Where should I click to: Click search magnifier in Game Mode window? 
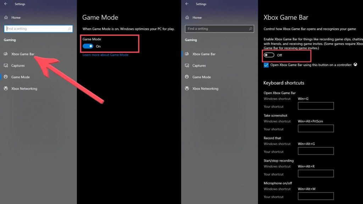[x=69, y=29]
